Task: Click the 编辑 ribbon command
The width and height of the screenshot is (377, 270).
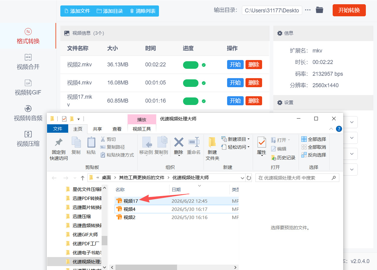Action: point(279,149)
